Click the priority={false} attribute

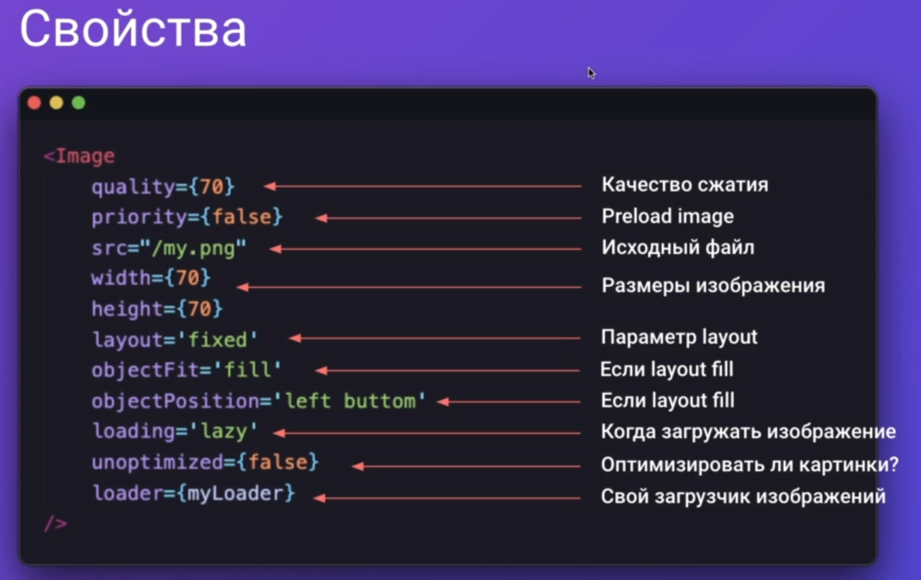[187, 217]
